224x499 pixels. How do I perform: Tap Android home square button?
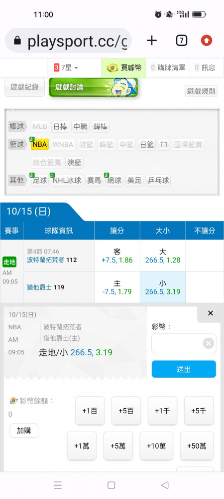(x=112, y=485)
